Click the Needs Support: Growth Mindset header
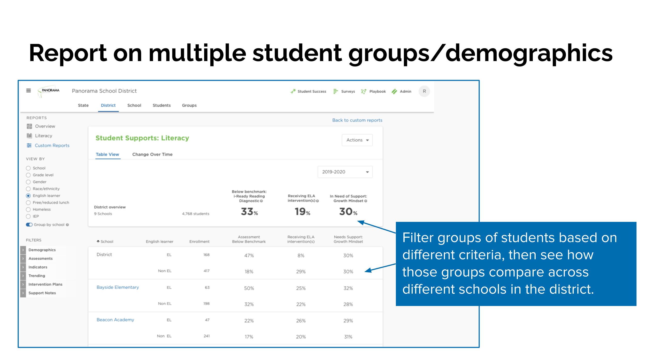Viewport: 646px width, 363px height. click(x=348, y=239)
